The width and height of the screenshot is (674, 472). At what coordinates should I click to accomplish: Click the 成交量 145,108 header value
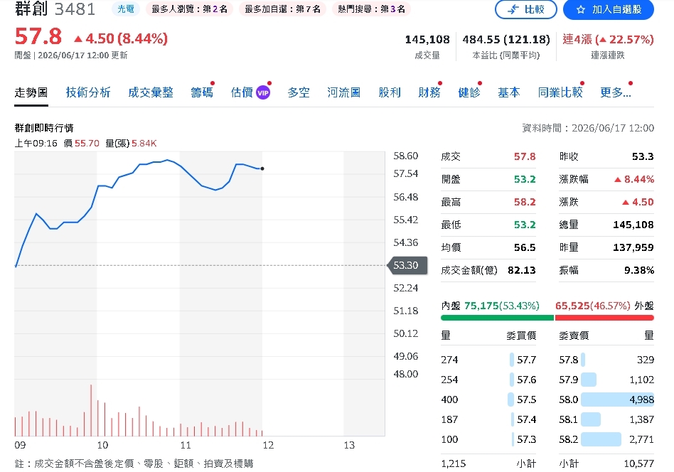427,40
